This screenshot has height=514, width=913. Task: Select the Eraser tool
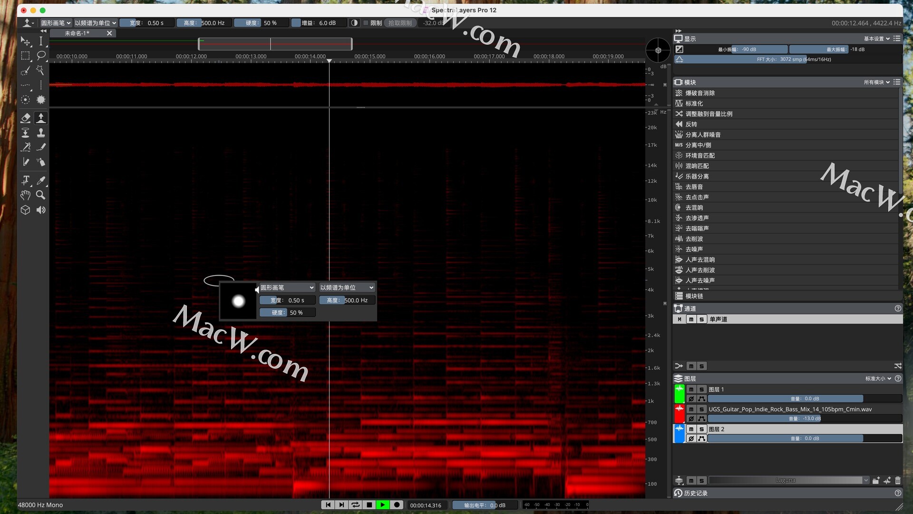26,118
